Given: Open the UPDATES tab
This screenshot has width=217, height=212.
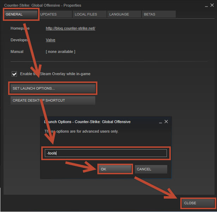Looking at the screenshot, I should [55, 14].
